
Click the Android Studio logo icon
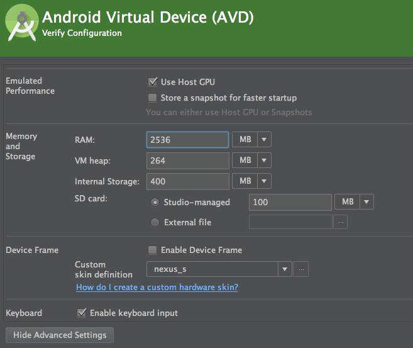[x=22, y=23]
